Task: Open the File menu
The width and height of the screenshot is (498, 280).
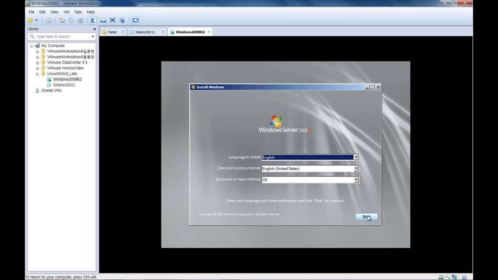Action: [32, 12]
